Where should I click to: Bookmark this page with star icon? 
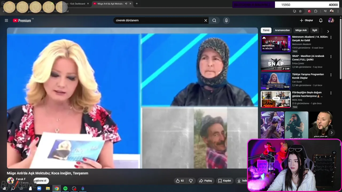click(300, 11)
